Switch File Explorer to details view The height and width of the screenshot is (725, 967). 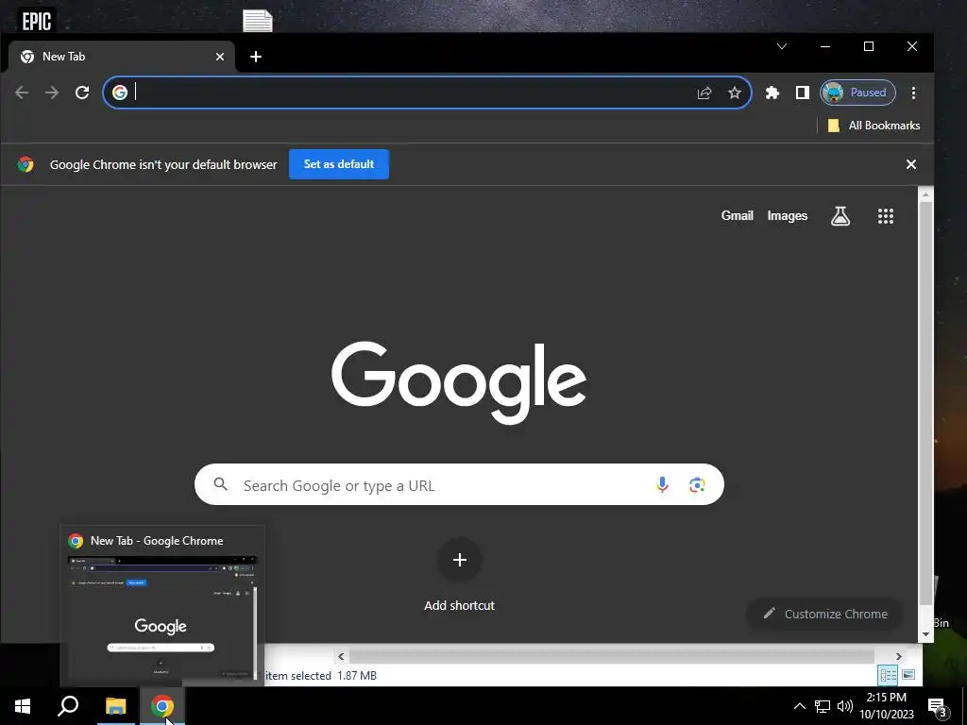pos(888,675)
